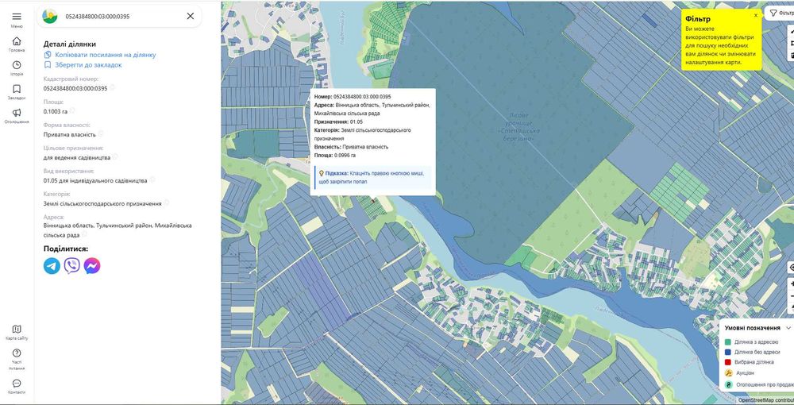794x405 pixels.
Task: Open the Історія history section
Action: click(x=17, y=65)
